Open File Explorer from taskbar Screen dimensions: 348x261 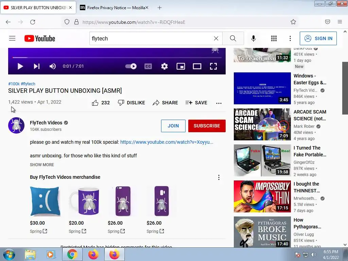click(30, 255)
